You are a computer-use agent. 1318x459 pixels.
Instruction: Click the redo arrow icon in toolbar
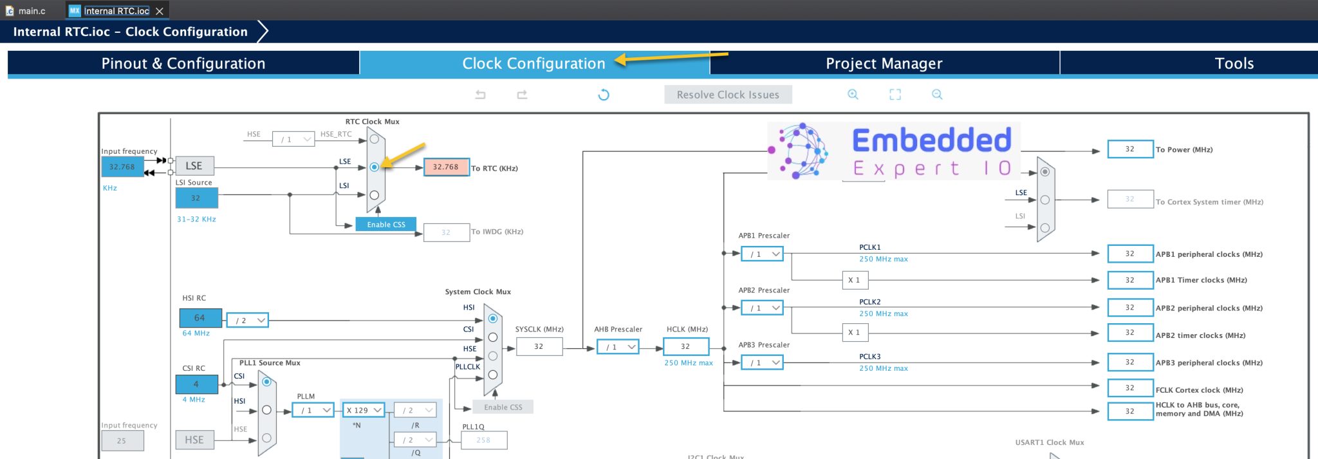[x=522, y=95]
